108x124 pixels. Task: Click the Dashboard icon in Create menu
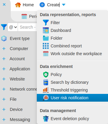pyautogui.click(x=46, y=30)
